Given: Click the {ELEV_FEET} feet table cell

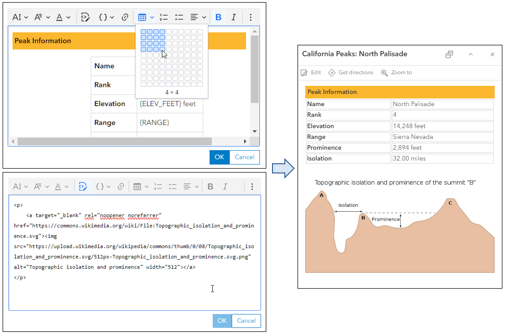Looking at the screenshot, I should (170, 104).
